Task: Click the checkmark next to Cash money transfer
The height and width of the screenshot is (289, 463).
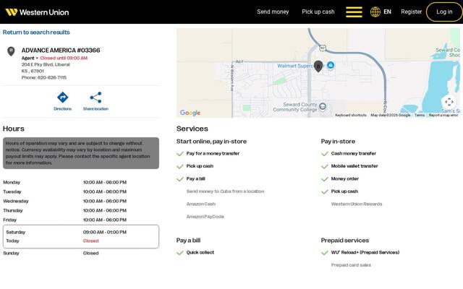Action: coord(325,154)
